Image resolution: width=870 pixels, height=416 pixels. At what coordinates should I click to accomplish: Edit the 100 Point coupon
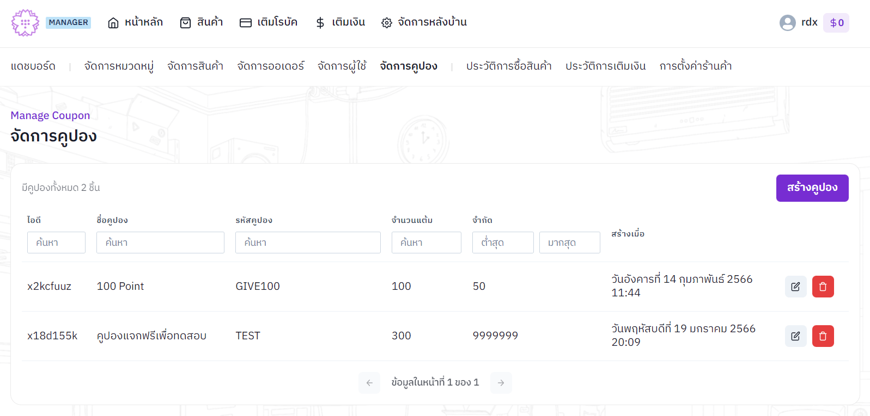pos(795,287)
